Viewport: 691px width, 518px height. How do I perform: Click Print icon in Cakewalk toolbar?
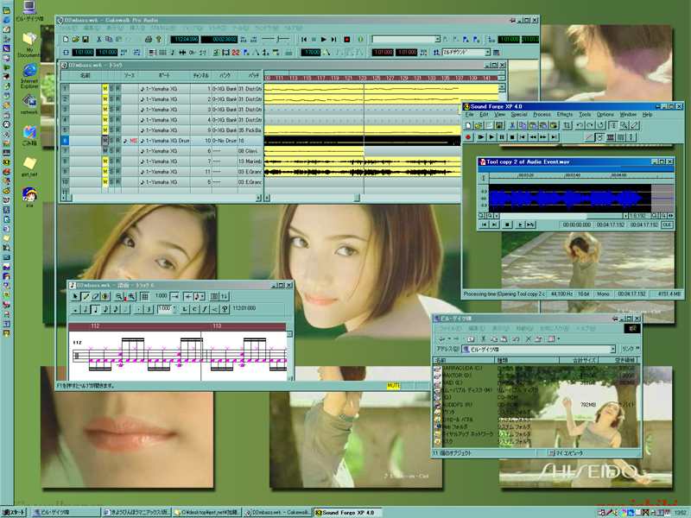point(149,39)
